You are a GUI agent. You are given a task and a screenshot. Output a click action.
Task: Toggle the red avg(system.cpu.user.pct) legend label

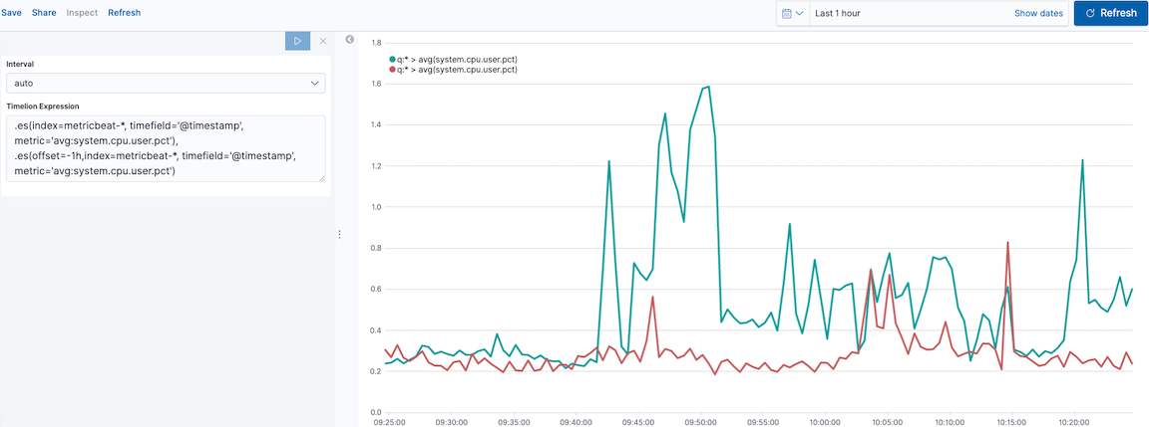tap(457, 70)
